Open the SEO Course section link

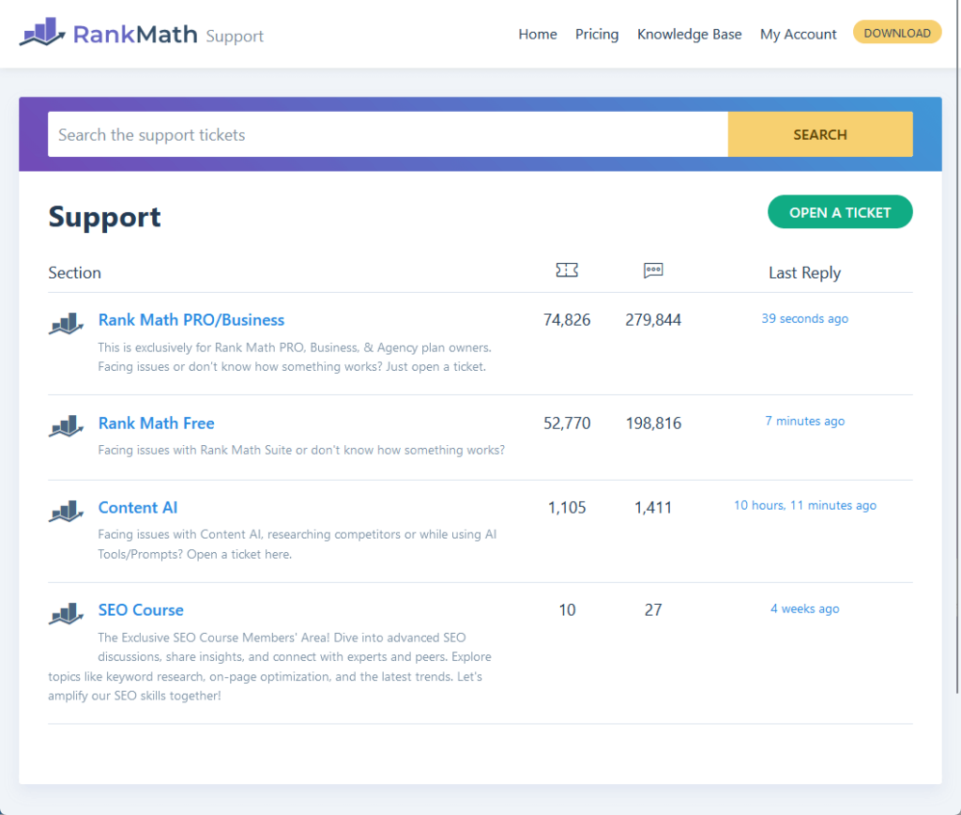141,610
